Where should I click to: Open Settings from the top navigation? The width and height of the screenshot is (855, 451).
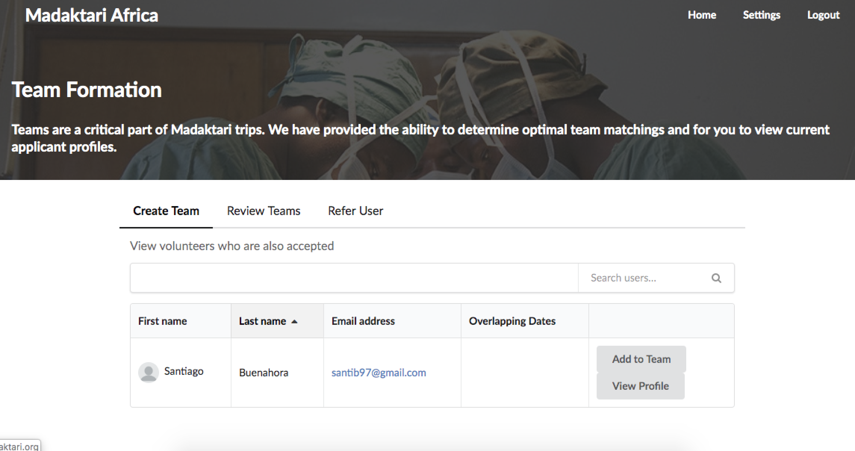point(761,15)
